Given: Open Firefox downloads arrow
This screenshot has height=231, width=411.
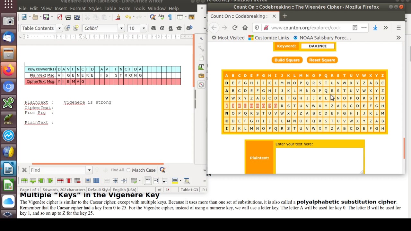Looking at the screenshot, I should tap(375, 28).
